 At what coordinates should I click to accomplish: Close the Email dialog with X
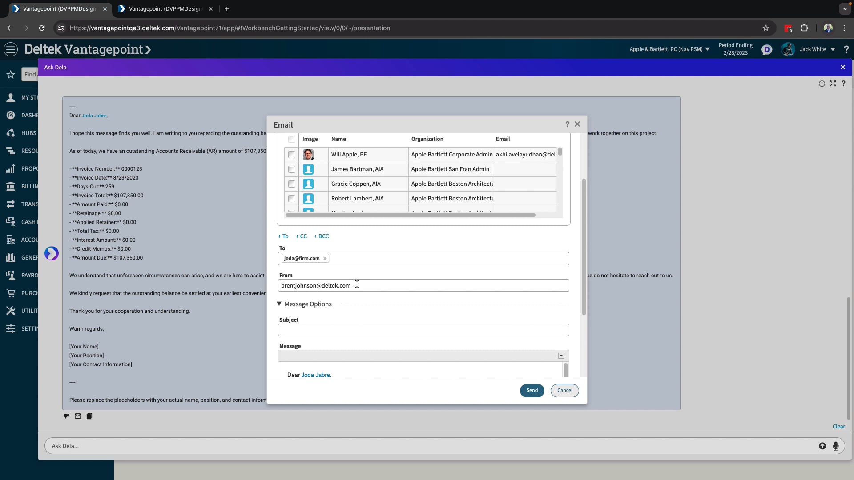[577, 124]
